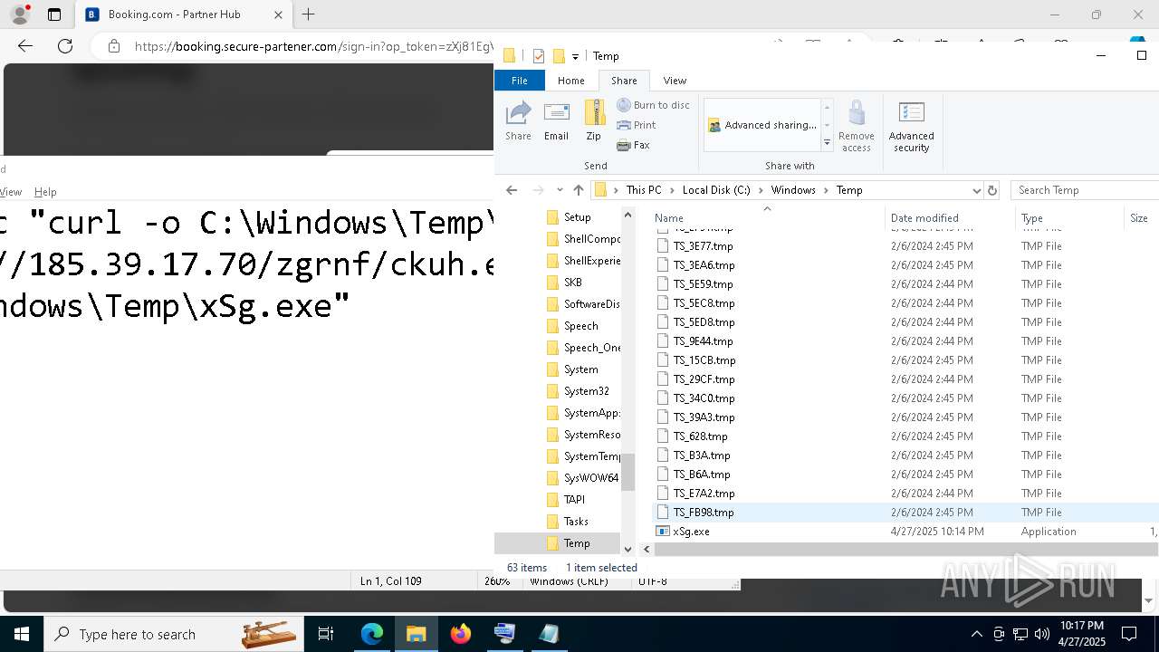
Task: Open Firefox from the taskbar
Action: click(461, 634)
